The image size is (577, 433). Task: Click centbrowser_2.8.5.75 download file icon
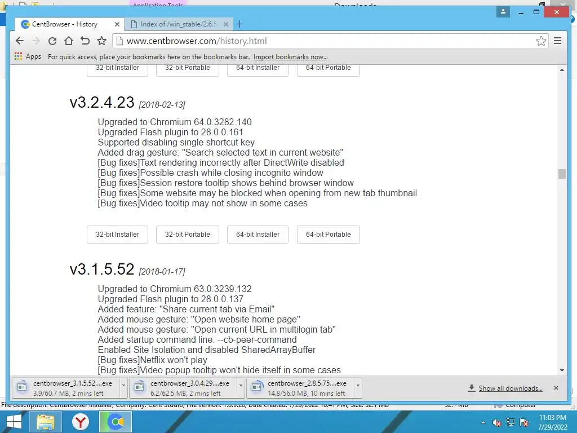(256, 387)
